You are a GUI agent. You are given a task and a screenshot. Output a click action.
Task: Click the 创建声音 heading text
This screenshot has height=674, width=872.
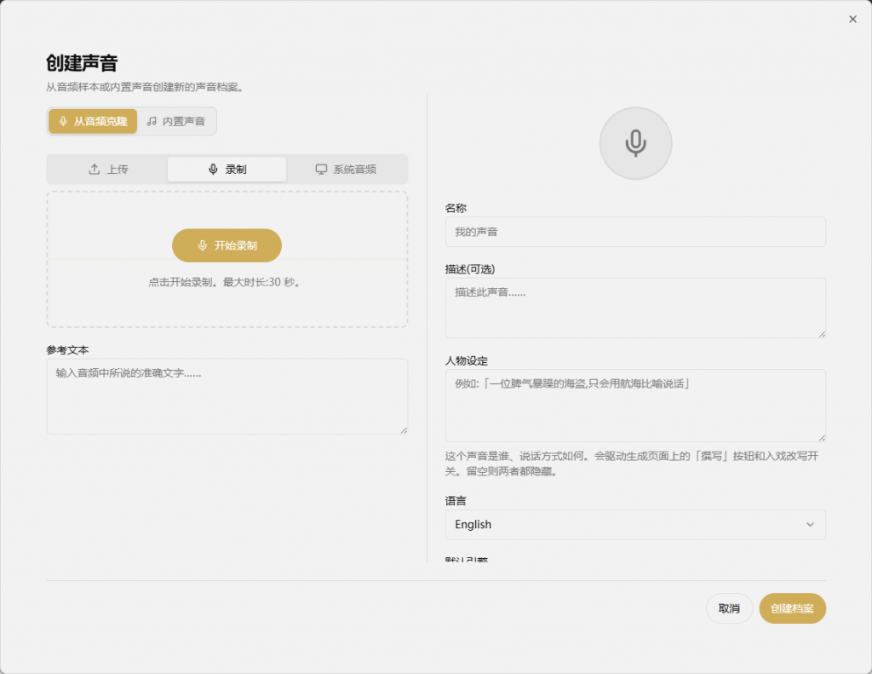[x=82, y=63]
